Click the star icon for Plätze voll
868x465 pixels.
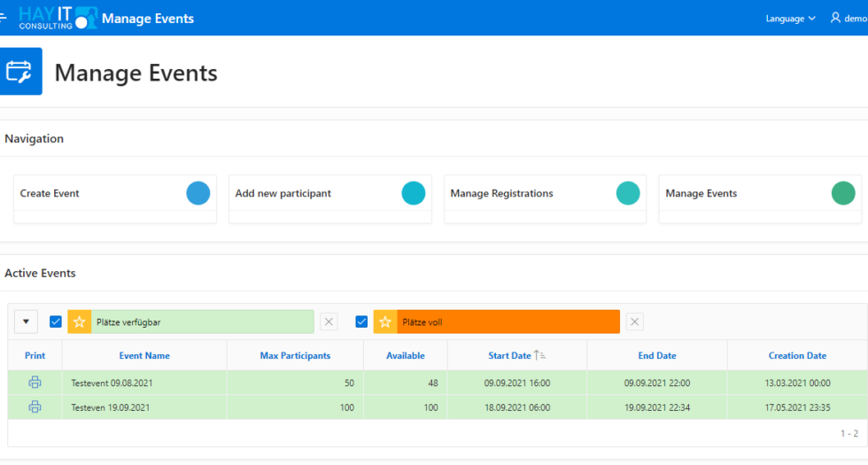[385, 322]
